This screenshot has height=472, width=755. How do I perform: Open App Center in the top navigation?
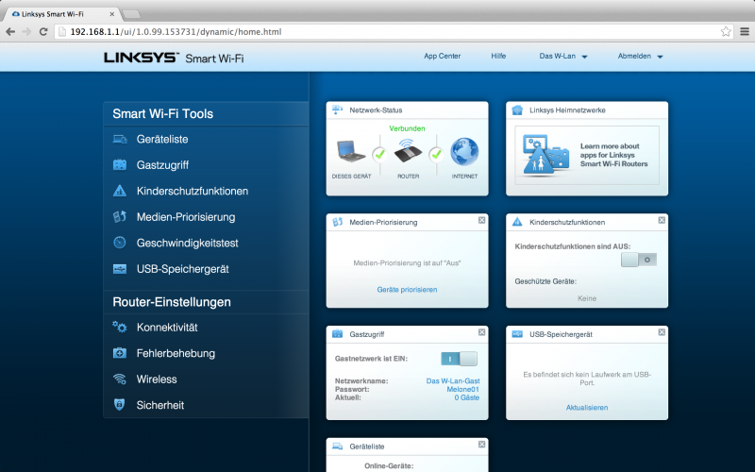[442, 56]
